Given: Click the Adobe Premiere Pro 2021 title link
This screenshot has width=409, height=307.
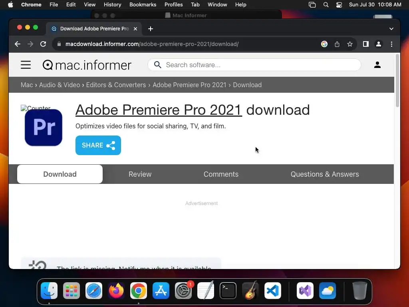Looking at the screenshot, I should [159, 110].
